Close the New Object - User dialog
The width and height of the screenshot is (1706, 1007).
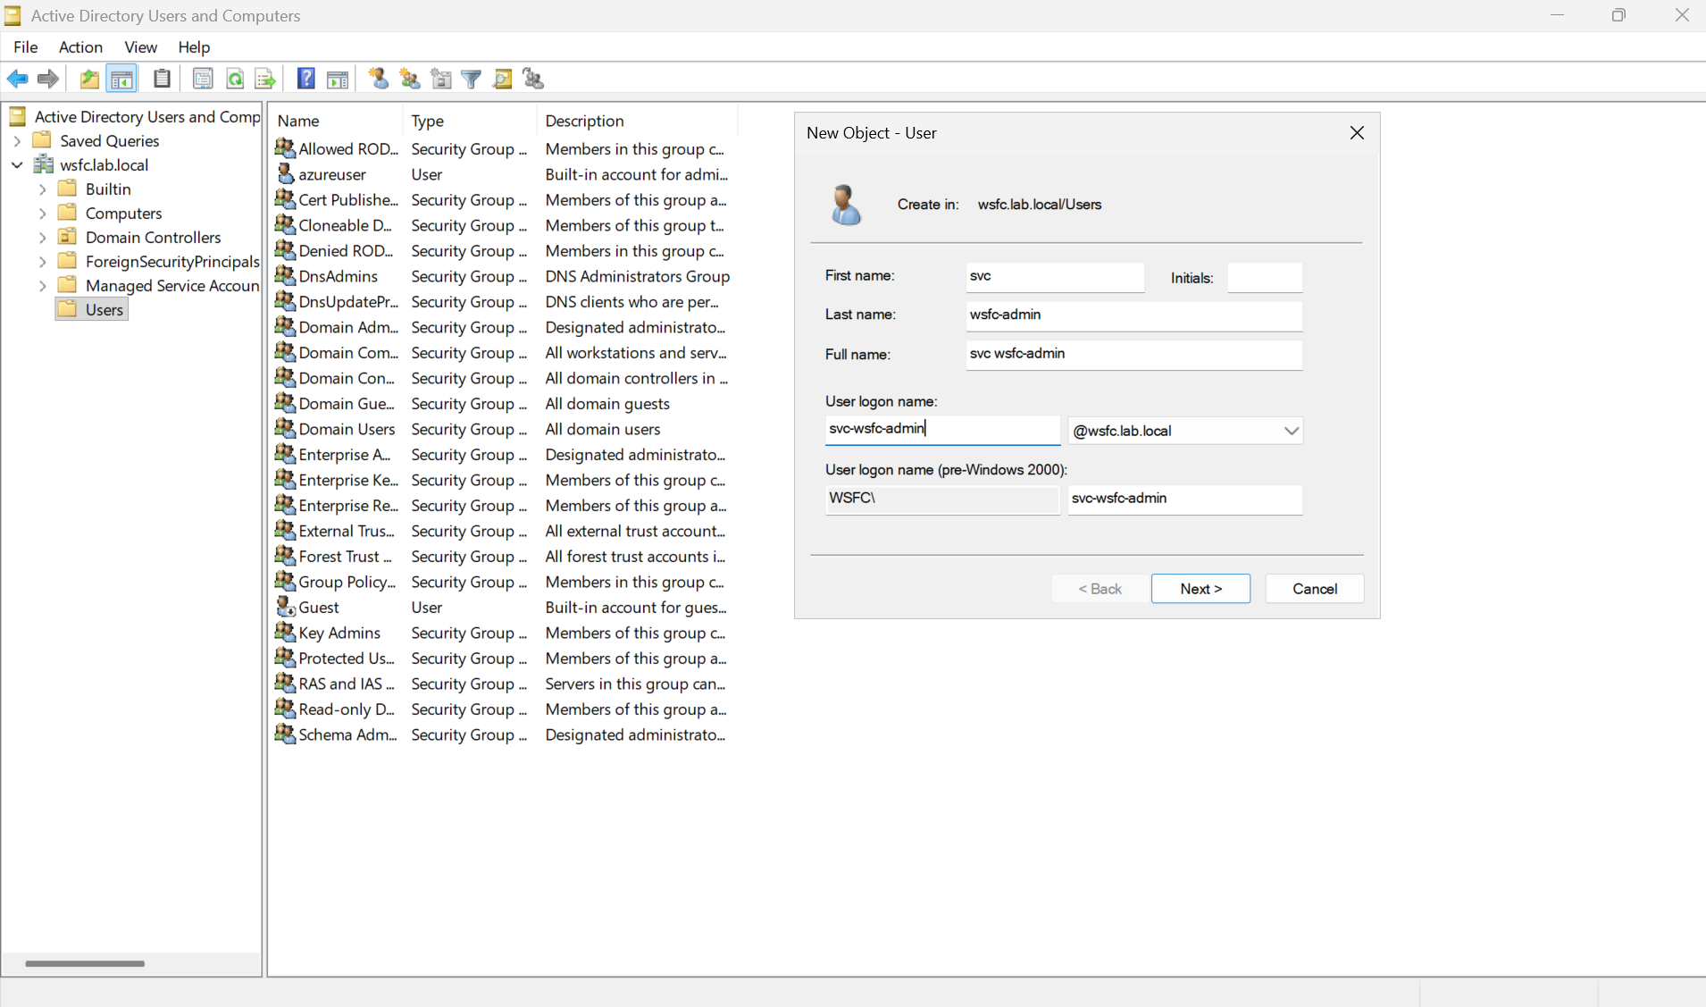click(x=1357, y=133)
